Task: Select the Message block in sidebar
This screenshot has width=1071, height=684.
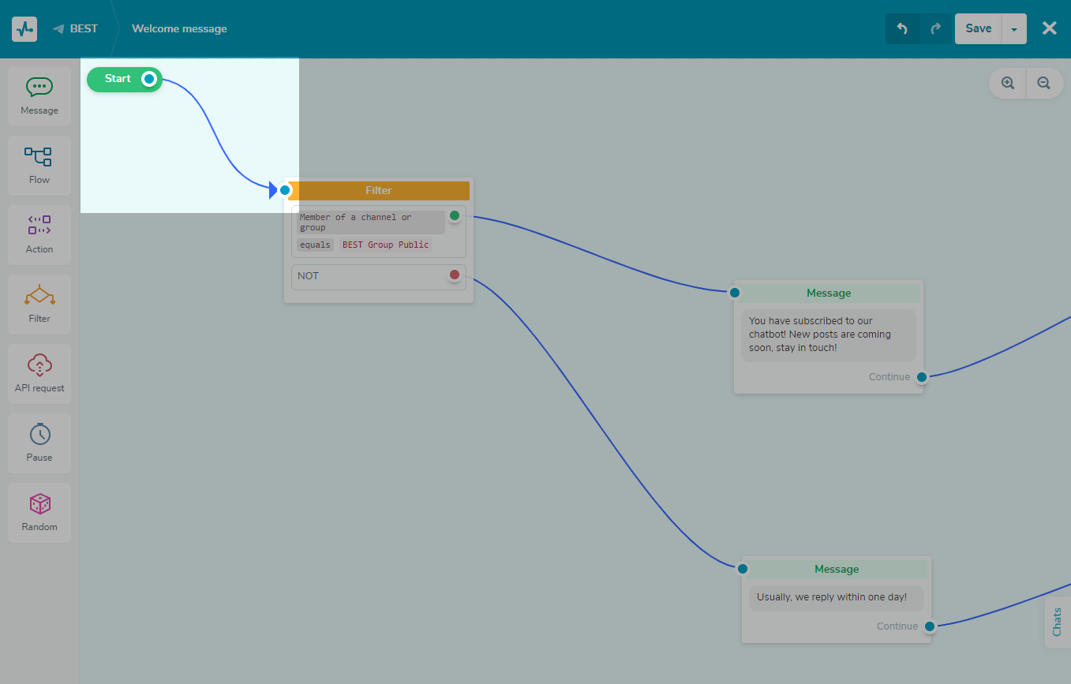Action: [39, 96]
